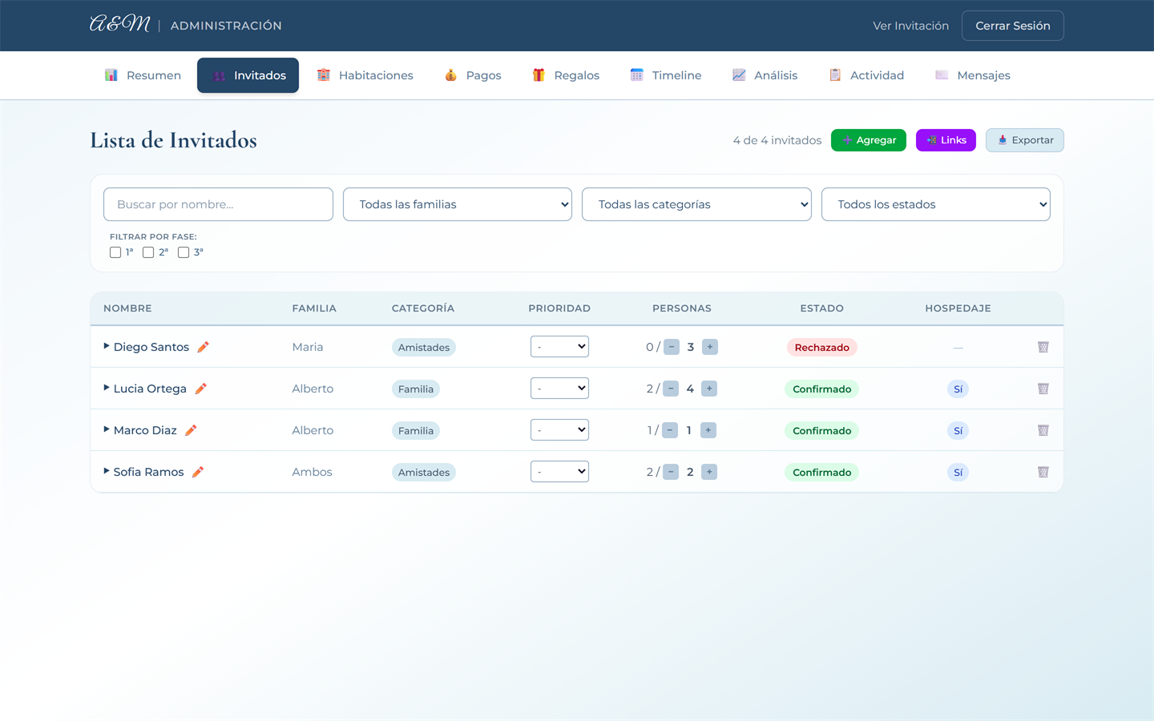Open the priority dropdown for Lucia Ortega

pyautogui.click(x=559, y=389)
